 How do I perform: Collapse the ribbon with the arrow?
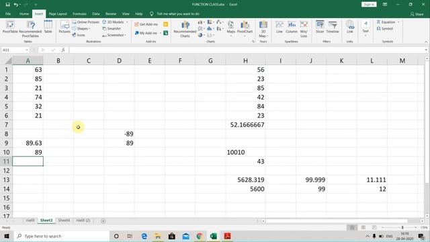coord(426,42)
